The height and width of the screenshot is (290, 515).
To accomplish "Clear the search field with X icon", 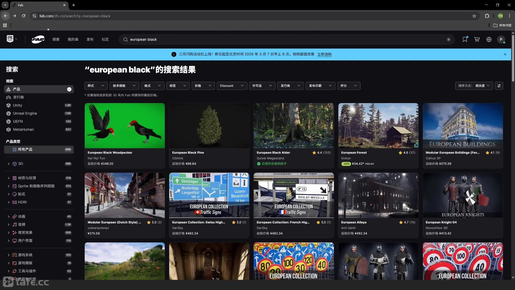I will (x=448, y=39).
